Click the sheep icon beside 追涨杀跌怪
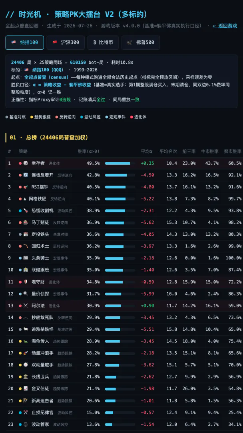Image resolution: width=243 pixels, height=433 pixels. pyautogui.click(x=25, y=330)
